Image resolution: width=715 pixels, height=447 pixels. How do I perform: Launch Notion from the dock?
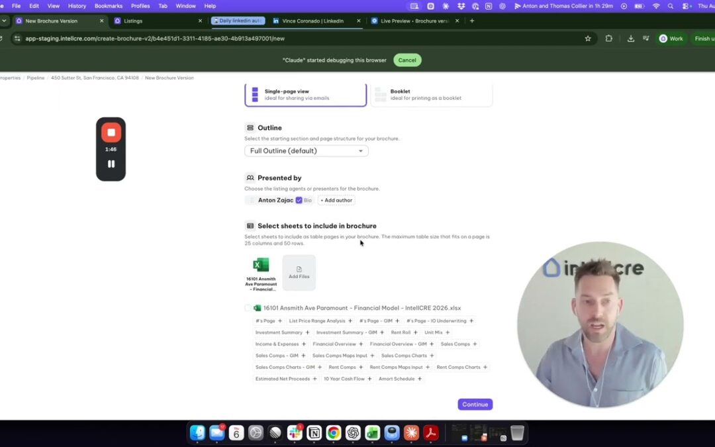(x=314, y=432)
